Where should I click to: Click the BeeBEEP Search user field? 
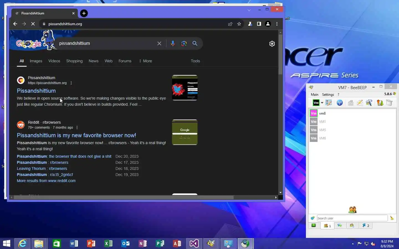click(352, 218)
